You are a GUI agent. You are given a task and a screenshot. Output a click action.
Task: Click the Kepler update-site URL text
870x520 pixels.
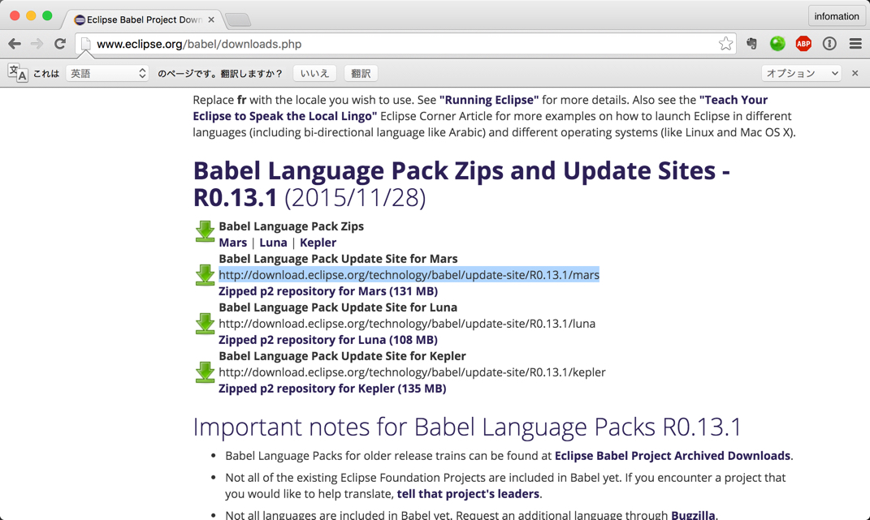pos(412,372)
